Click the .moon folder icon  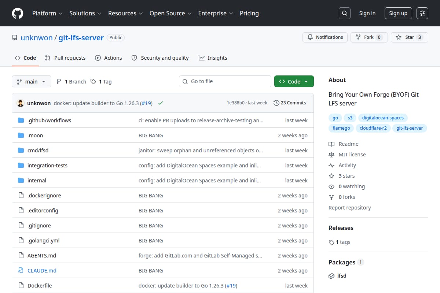21,136
